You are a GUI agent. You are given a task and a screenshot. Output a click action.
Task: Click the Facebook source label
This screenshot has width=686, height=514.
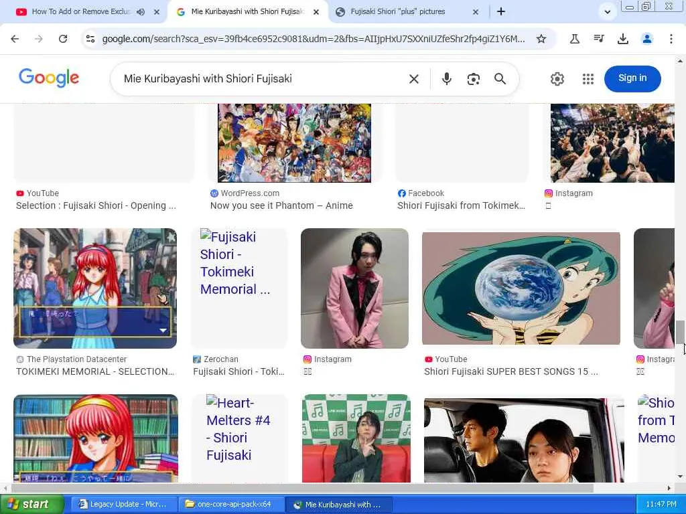click(x=425, y=193)
